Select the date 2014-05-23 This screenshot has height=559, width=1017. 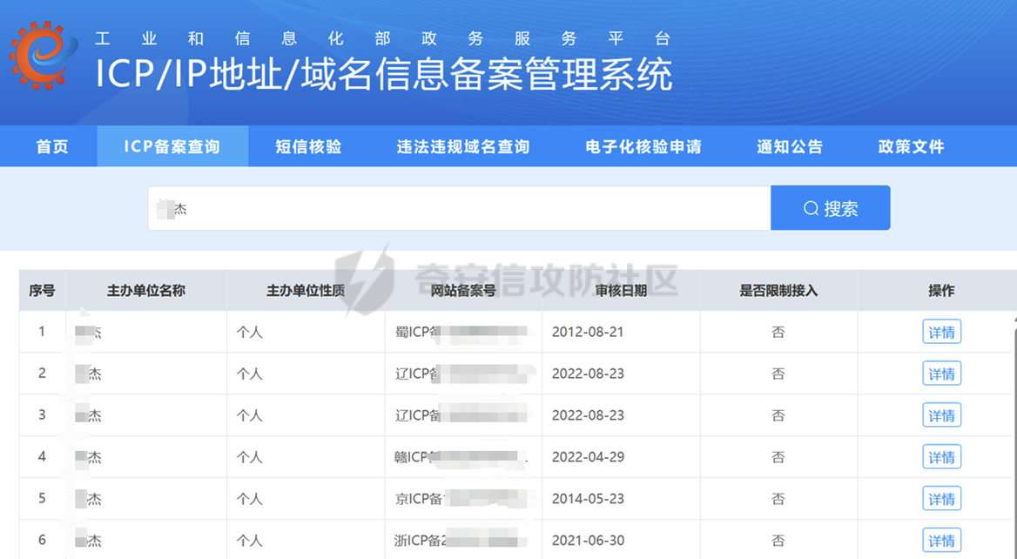tap(588, 499)
